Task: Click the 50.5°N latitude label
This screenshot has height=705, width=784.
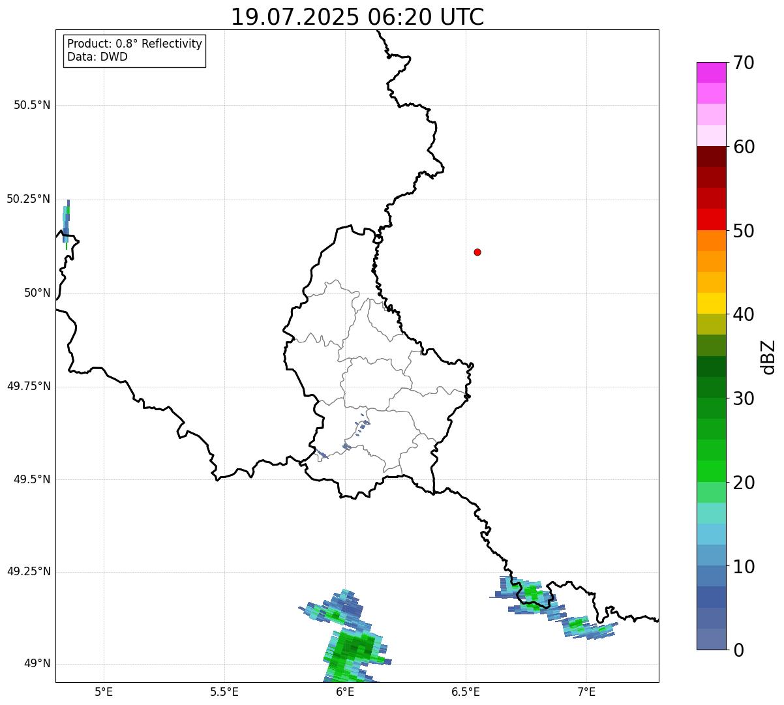Action: point(32,105)
